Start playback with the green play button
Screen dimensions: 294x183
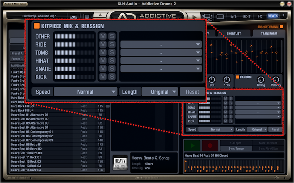[192, 146]
